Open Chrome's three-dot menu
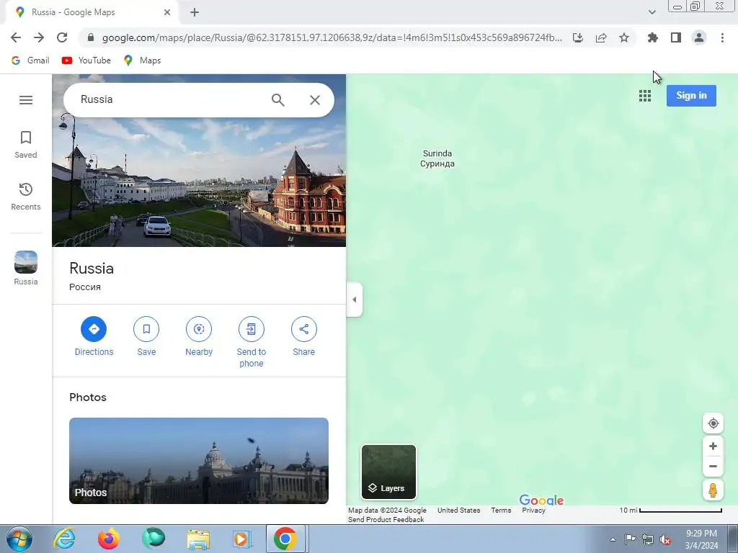Viewport: 738px width, 553px height. coord(722,37)
